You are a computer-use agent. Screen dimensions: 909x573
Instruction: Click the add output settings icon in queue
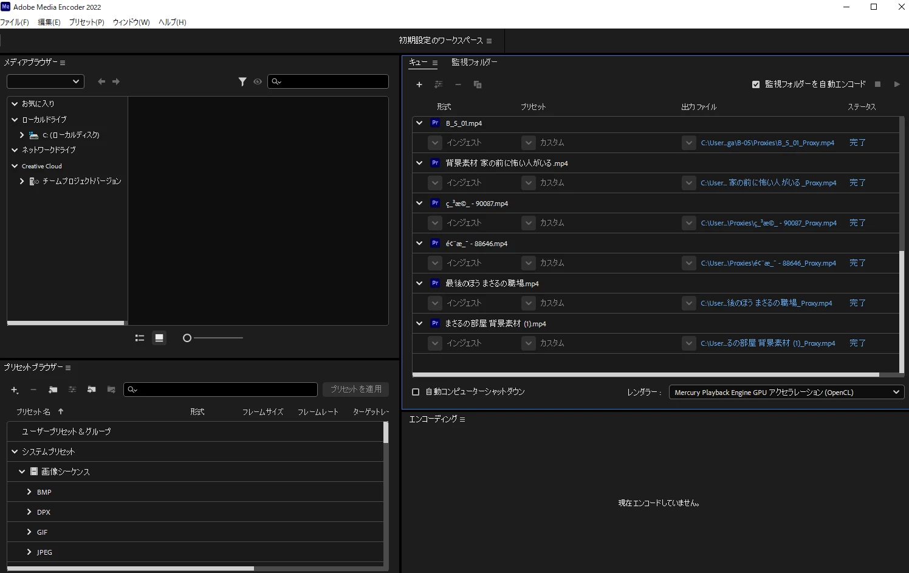click(439, 84)
